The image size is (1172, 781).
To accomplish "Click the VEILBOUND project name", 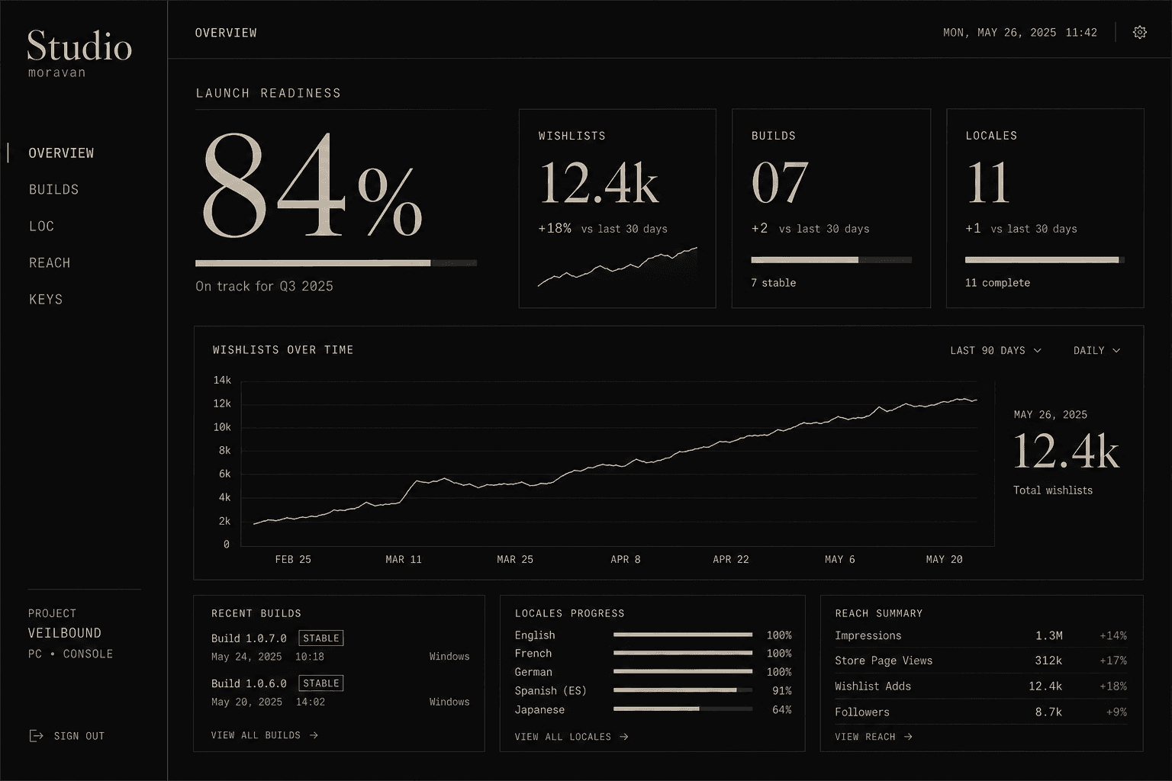I will [65, 633].
